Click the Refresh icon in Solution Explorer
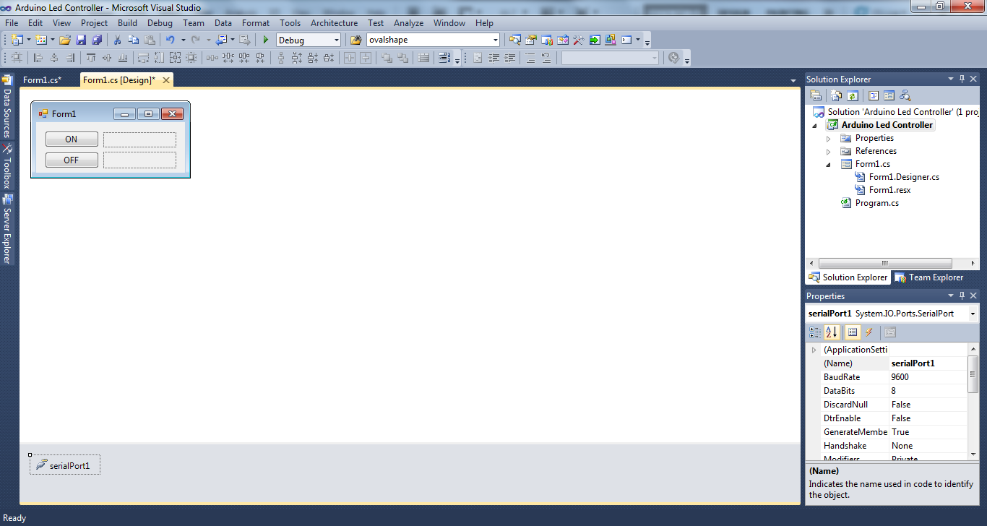The height and width of the screenshot is (526, 987). pyautogui.click(x=853, y=95)
